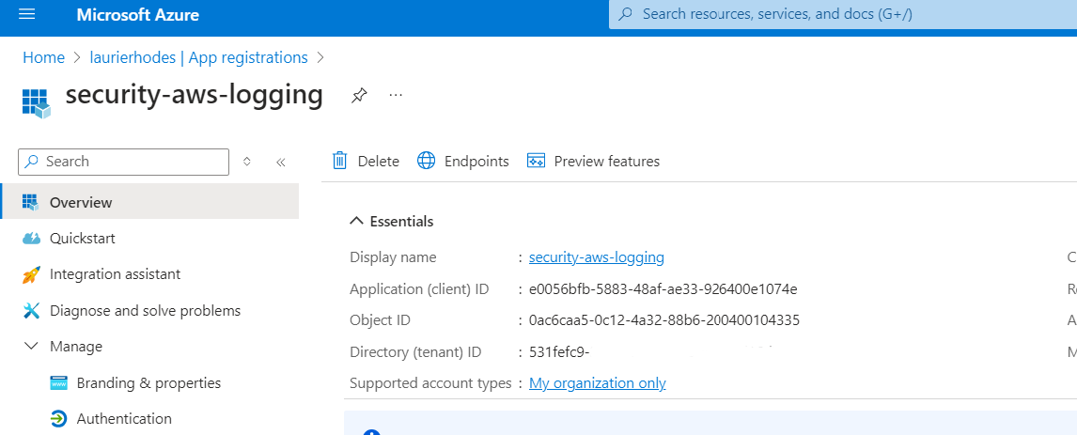The image size is (1077, 435).
Task: Delete the app registration
Action: click(367, 161)
